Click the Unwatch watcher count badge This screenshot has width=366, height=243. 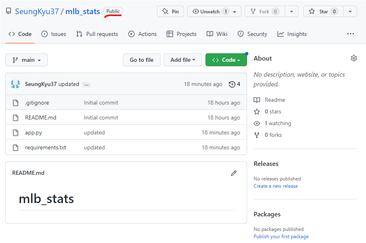pyautogui.click(x=226, y=11)
